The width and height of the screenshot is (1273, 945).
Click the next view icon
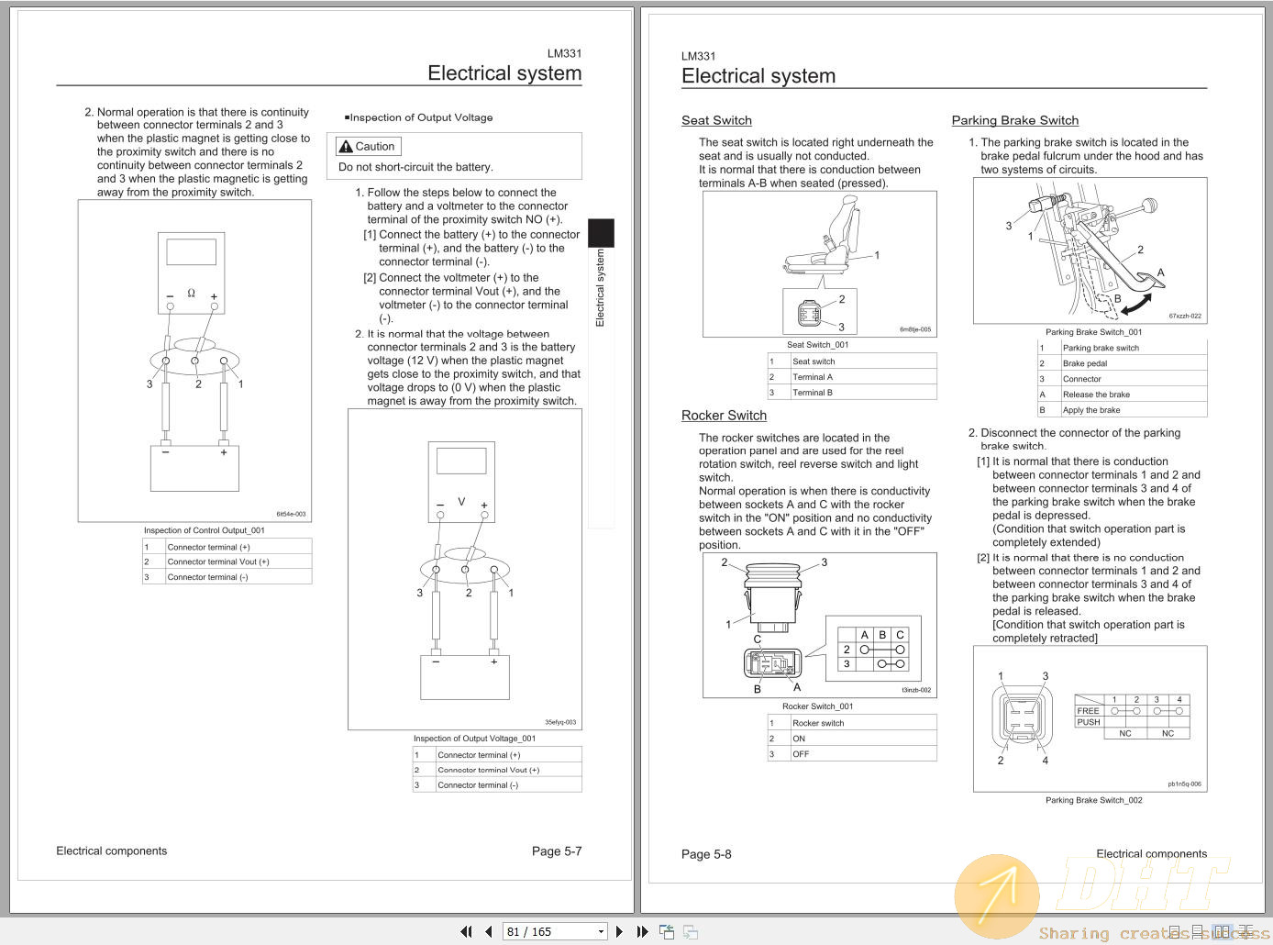(x=690, y=931)
